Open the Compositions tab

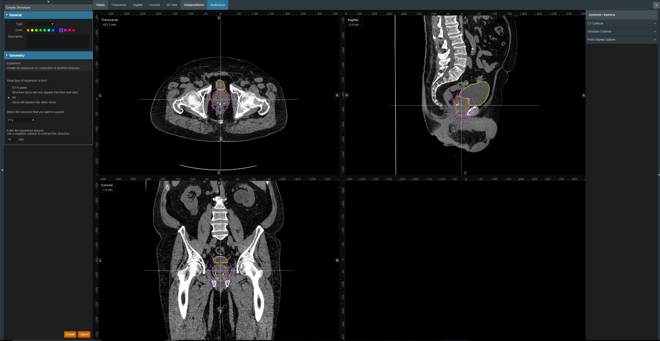pos(193,5)
